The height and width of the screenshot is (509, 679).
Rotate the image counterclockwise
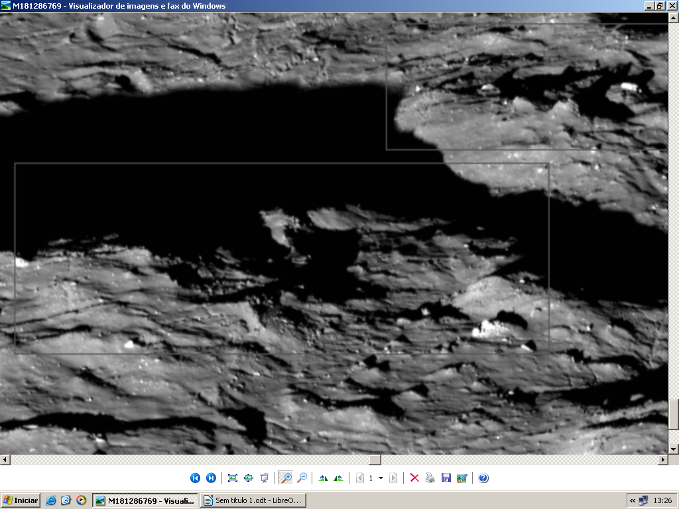pos(339,478)
